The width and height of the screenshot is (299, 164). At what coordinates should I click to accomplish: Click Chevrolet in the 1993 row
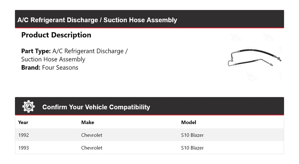(92, 147)
